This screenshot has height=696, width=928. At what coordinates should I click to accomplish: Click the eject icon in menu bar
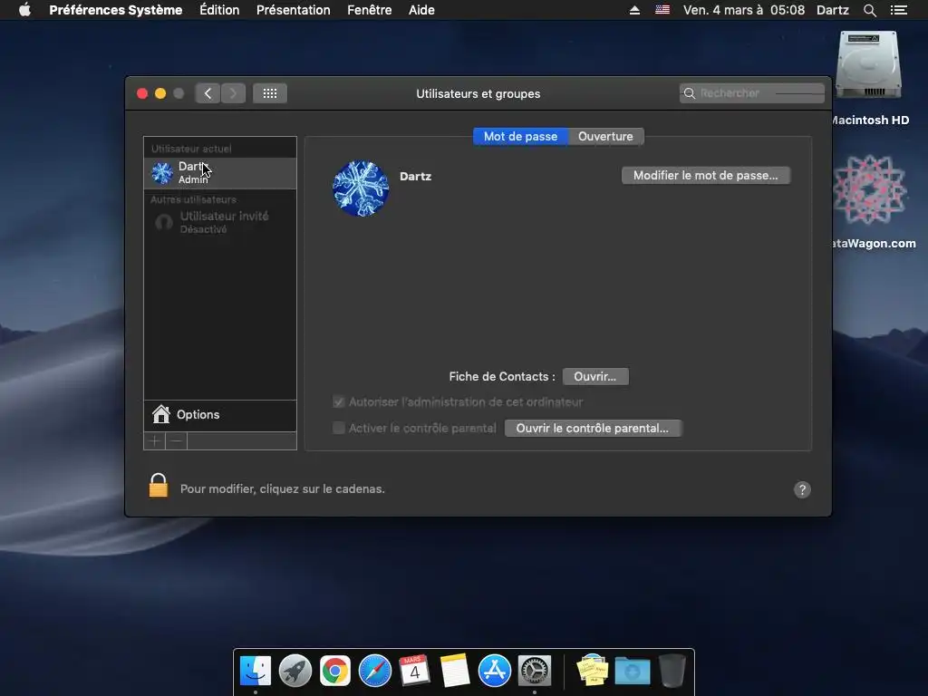coord(634,10)
